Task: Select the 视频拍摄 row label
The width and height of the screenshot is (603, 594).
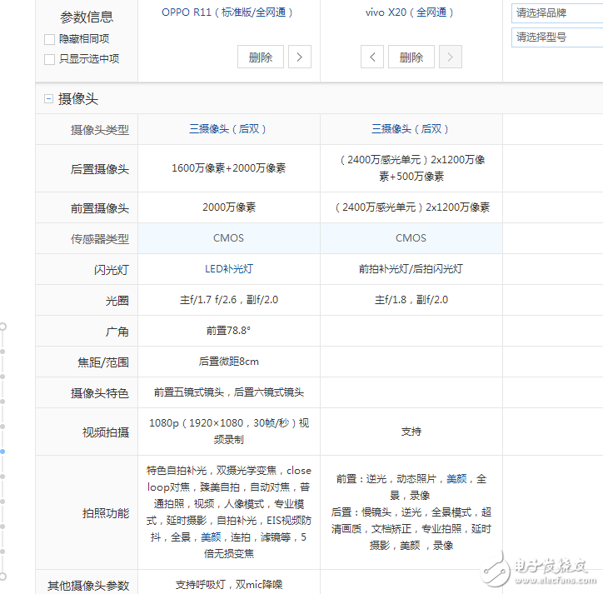Action: pos(106,432)
